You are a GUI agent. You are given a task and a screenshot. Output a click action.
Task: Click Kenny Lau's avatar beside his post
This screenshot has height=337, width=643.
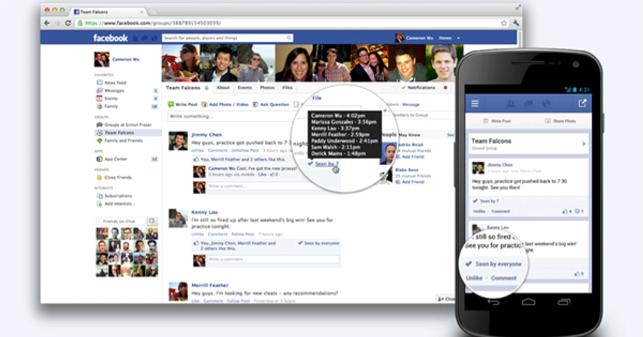178,219
